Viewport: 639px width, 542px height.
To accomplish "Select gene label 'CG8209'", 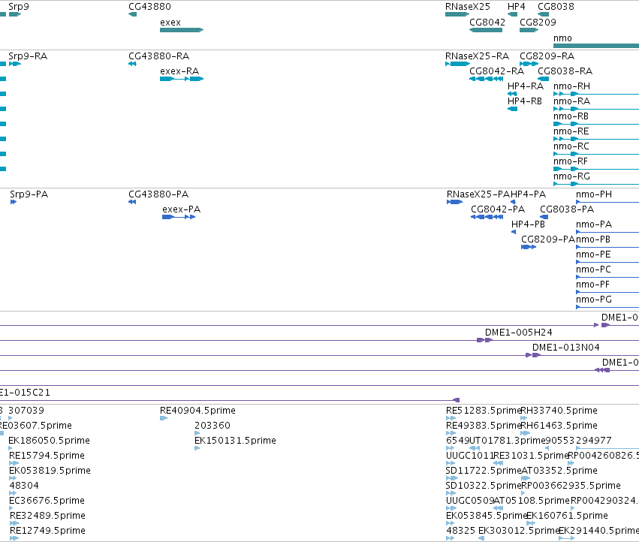I will [538, 23].
